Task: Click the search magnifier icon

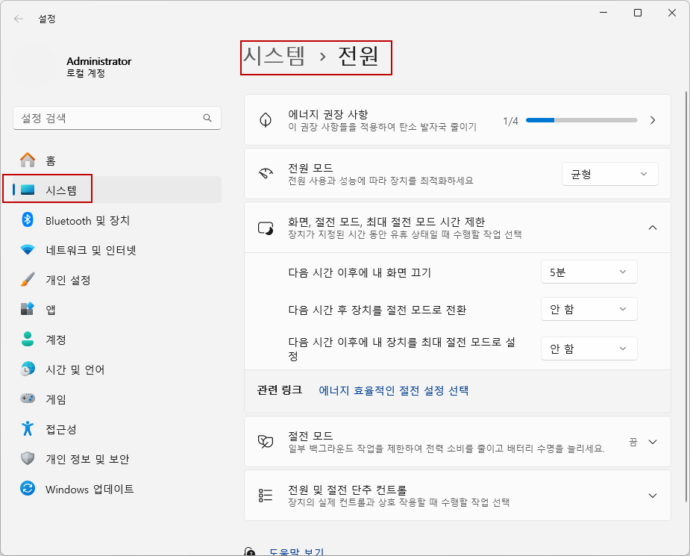Action: tap(207, 118)
